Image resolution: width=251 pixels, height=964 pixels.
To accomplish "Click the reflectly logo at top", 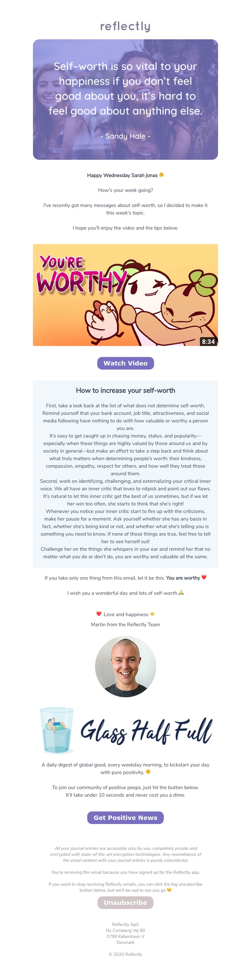I will tap(125, 26).
